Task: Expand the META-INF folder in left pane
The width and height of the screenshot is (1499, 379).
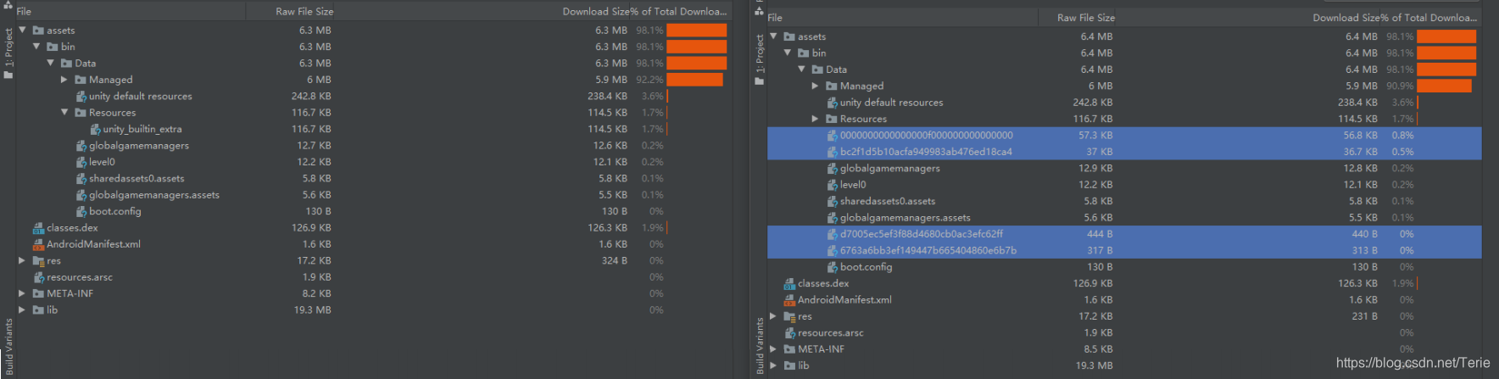Action: coord(22,293)
